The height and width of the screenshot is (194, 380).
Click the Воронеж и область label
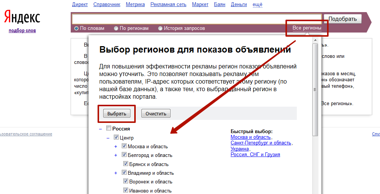pyautogui.click(x=151, y=182)
